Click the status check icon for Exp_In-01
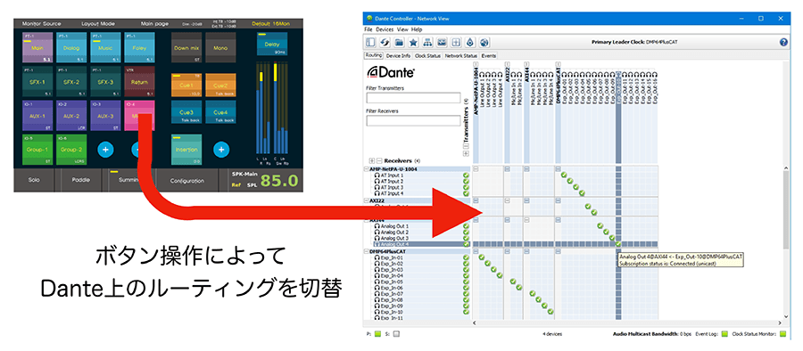 466,257
